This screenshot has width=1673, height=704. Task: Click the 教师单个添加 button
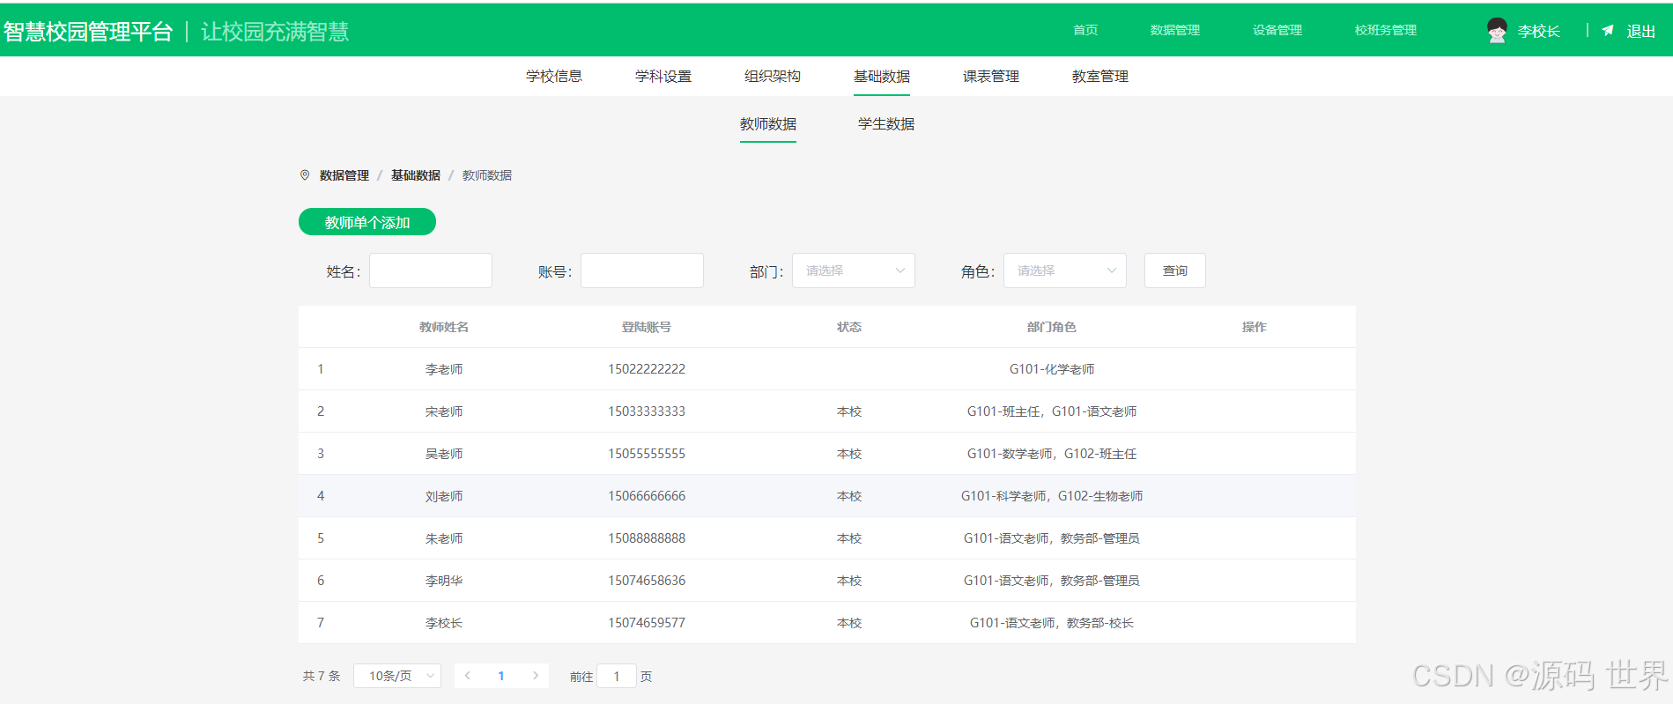click(x=367, y=222)
